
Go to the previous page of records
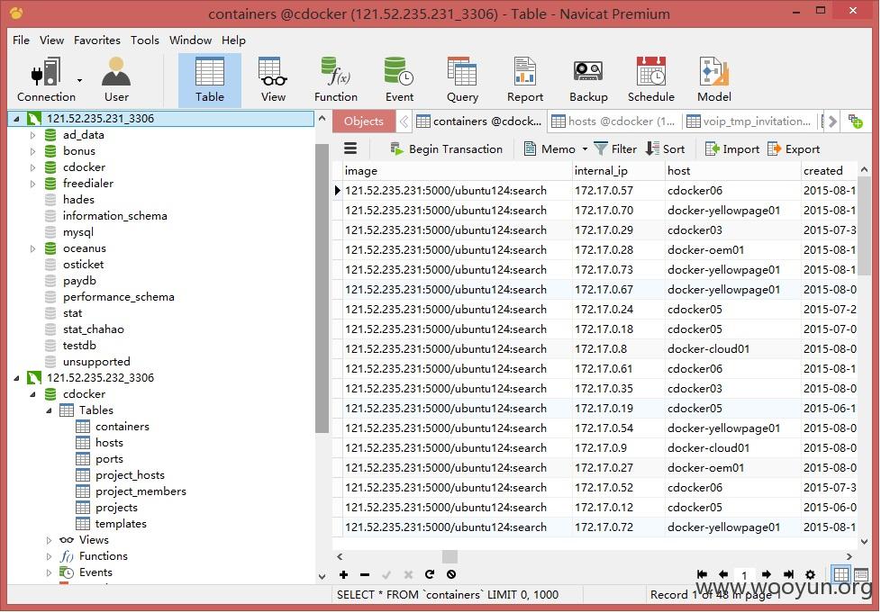[x=723, y=574]
